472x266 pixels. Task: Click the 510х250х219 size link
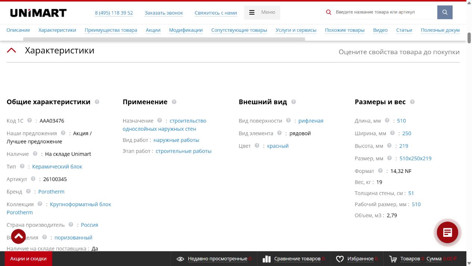[x=415, y=158]
